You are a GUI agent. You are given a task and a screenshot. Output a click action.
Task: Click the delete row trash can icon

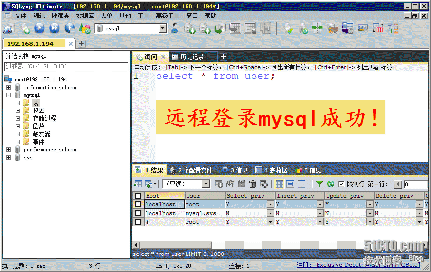[253, 184]
